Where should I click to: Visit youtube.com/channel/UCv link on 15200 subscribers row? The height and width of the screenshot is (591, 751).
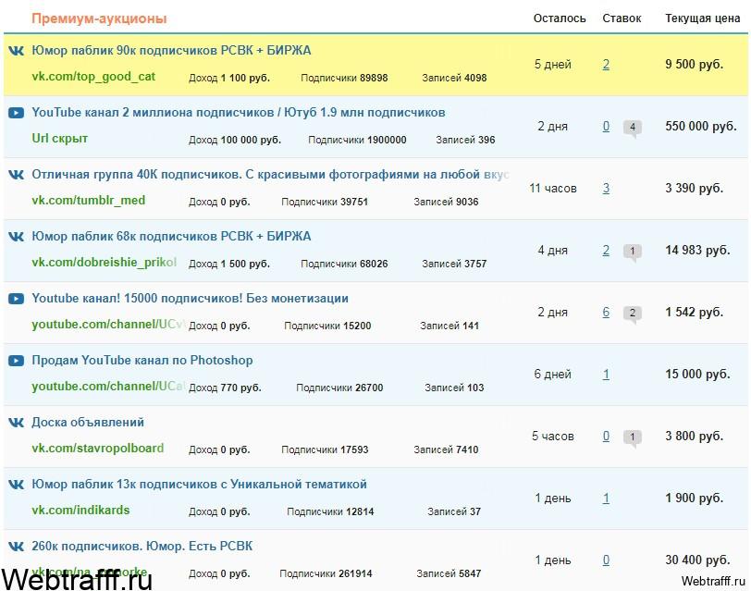tap(108, 325)
